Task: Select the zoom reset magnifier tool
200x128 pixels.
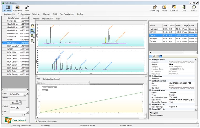Action: click(33, 41)
